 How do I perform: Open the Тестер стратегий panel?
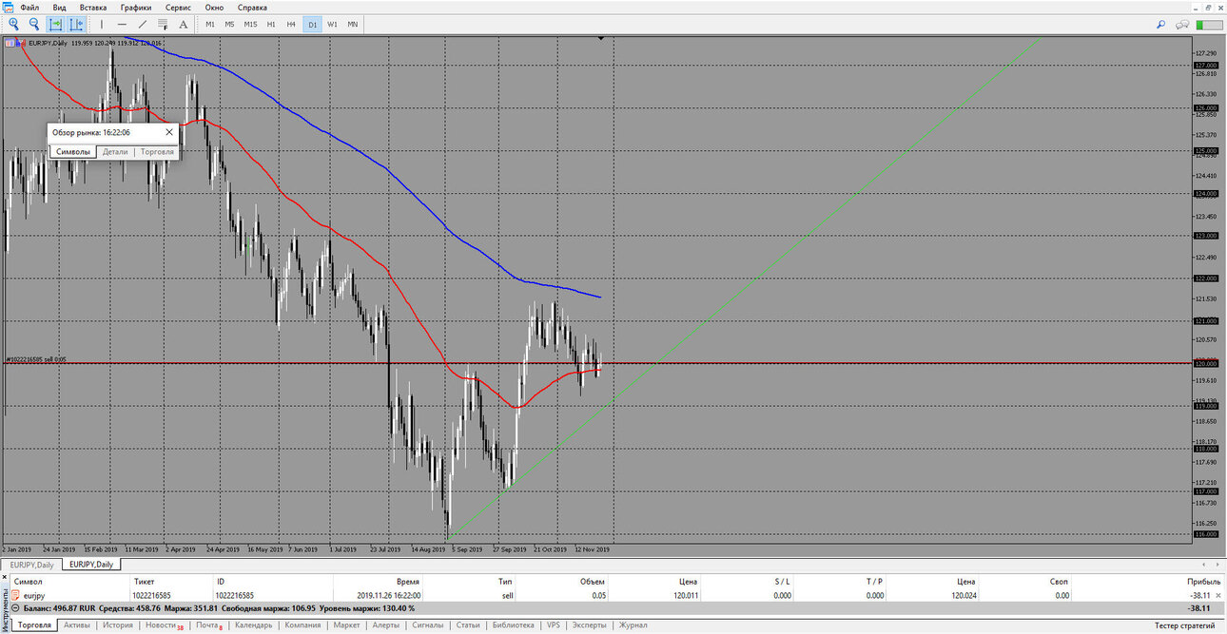(1184, 625)
